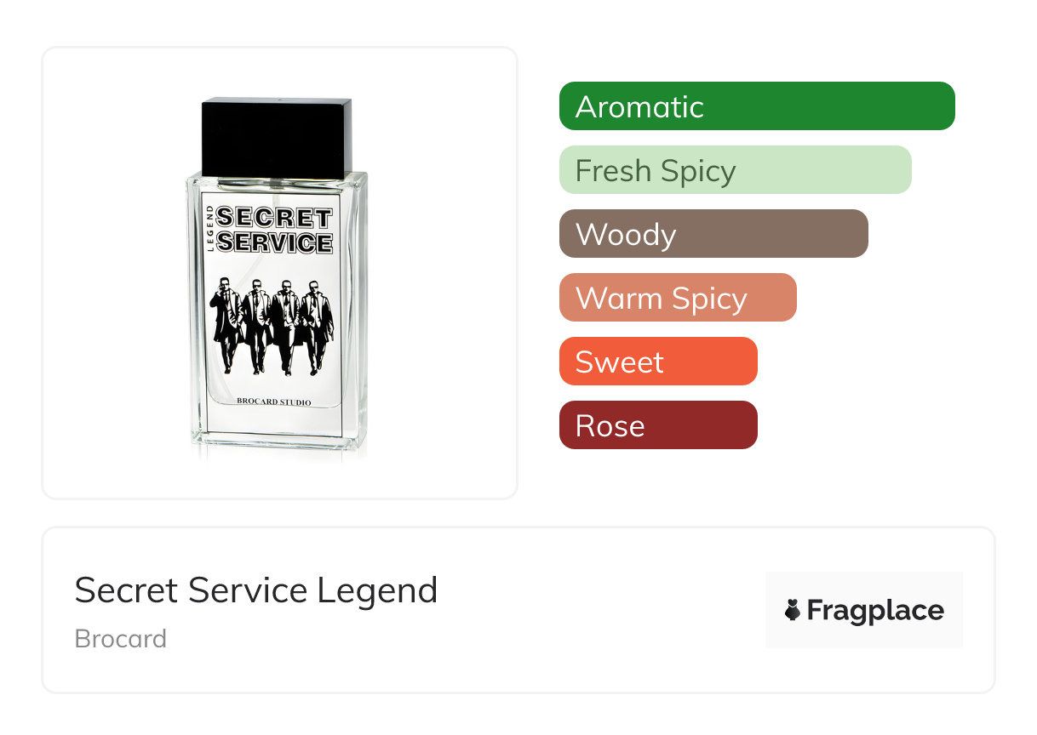Click the word SERVICE on bottle label
Screen dimensions: 1037x735
coord(273,242)
